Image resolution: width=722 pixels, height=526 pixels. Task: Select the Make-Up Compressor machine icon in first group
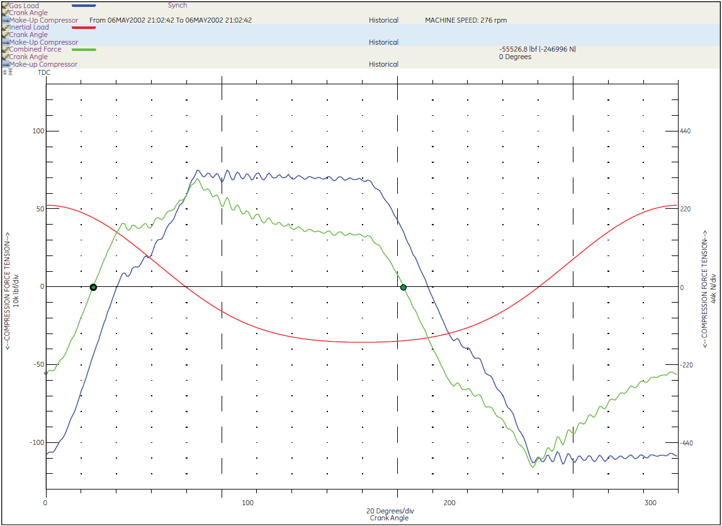pyautogui.click(x=6, y=20)
